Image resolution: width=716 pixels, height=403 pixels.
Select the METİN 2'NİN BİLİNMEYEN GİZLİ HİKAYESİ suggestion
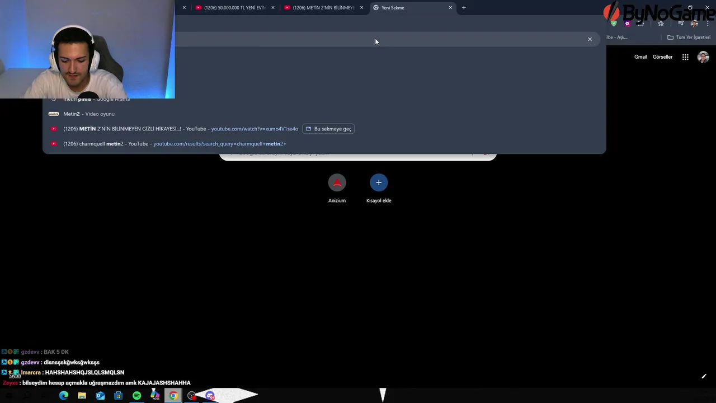(324, 129)
